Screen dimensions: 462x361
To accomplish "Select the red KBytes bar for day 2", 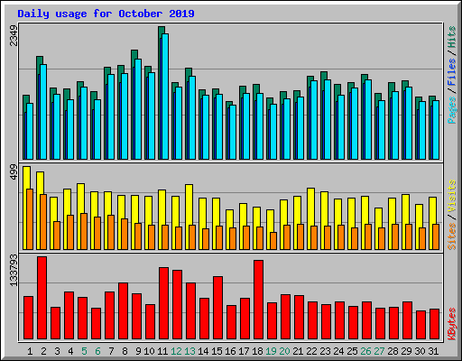I will (x=42, y=298).
